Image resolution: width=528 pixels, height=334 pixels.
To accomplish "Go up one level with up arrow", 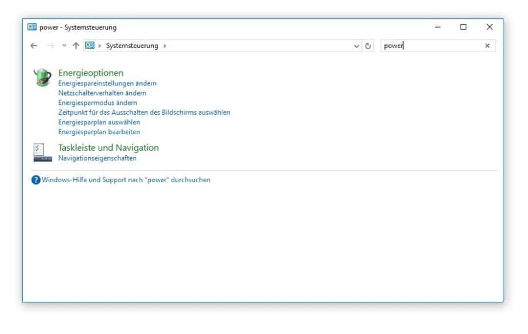I will click(x=76, y=46).
